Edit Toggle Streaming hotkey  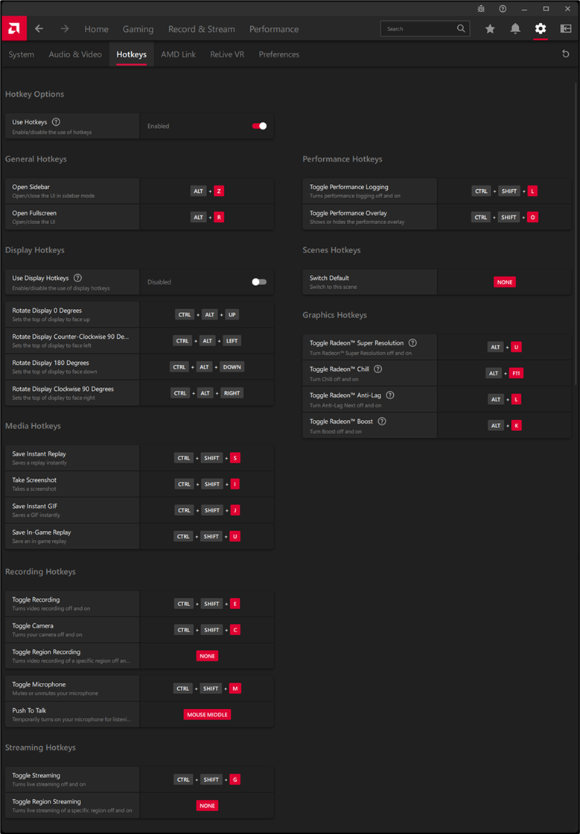coord(207,779)
